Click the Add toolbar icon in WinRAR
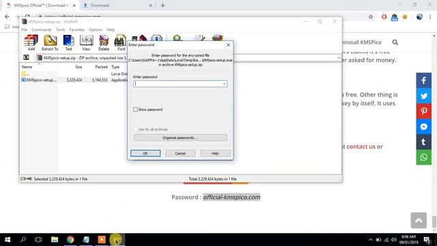Image resolution: width=437 pixels, height=246 pixels. 31,42
